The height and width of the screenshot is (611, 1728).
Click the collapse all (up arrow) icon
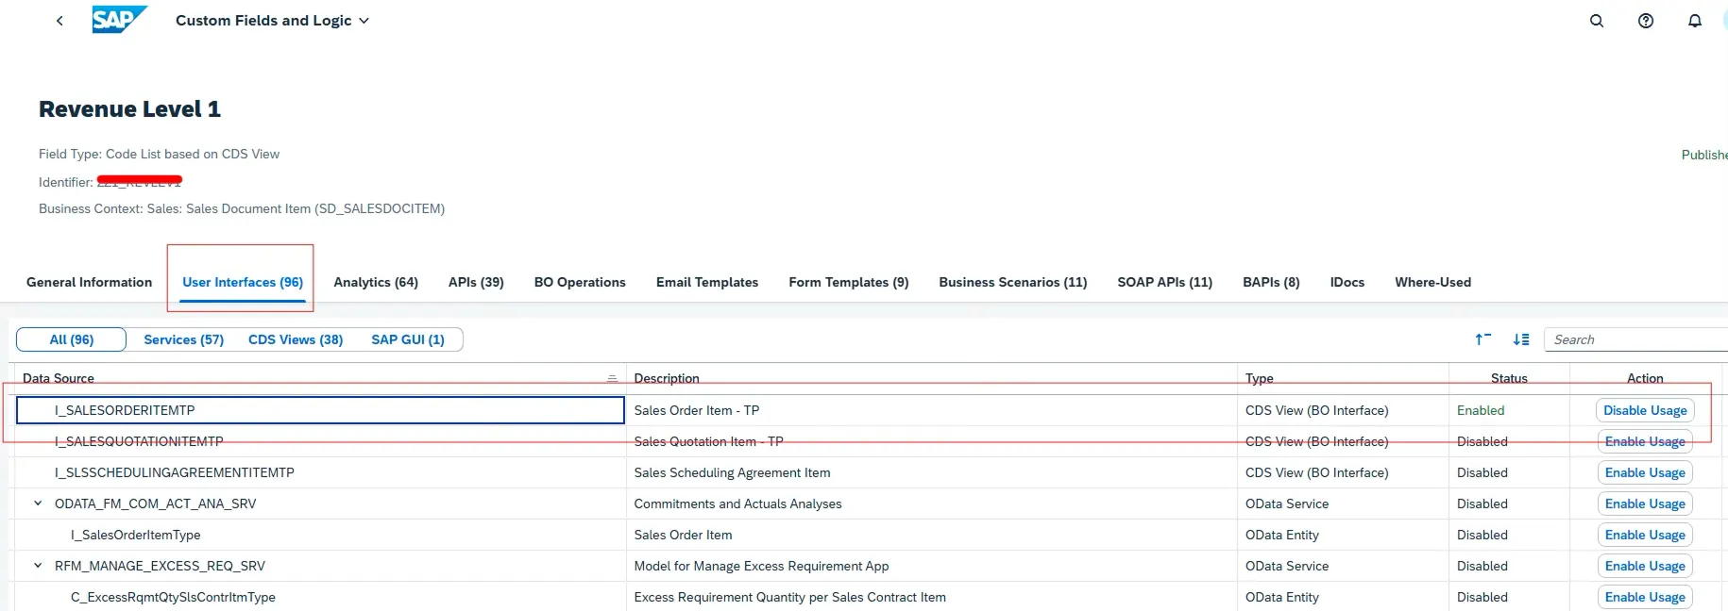coord(1482,339)
